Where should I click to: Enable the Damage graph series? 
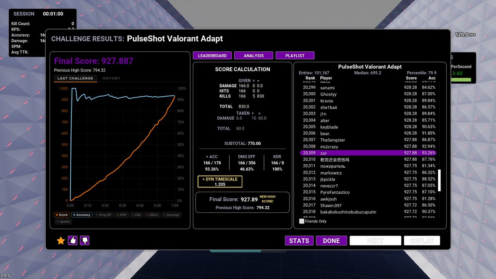point(171,215)
